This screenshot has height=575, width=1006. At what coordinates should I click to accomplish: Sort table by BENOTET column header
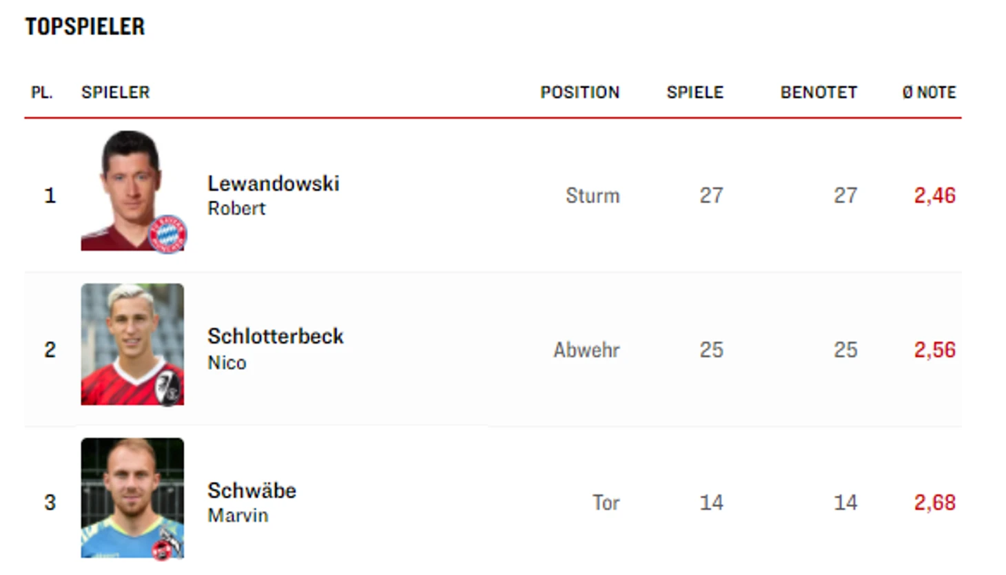819,92
